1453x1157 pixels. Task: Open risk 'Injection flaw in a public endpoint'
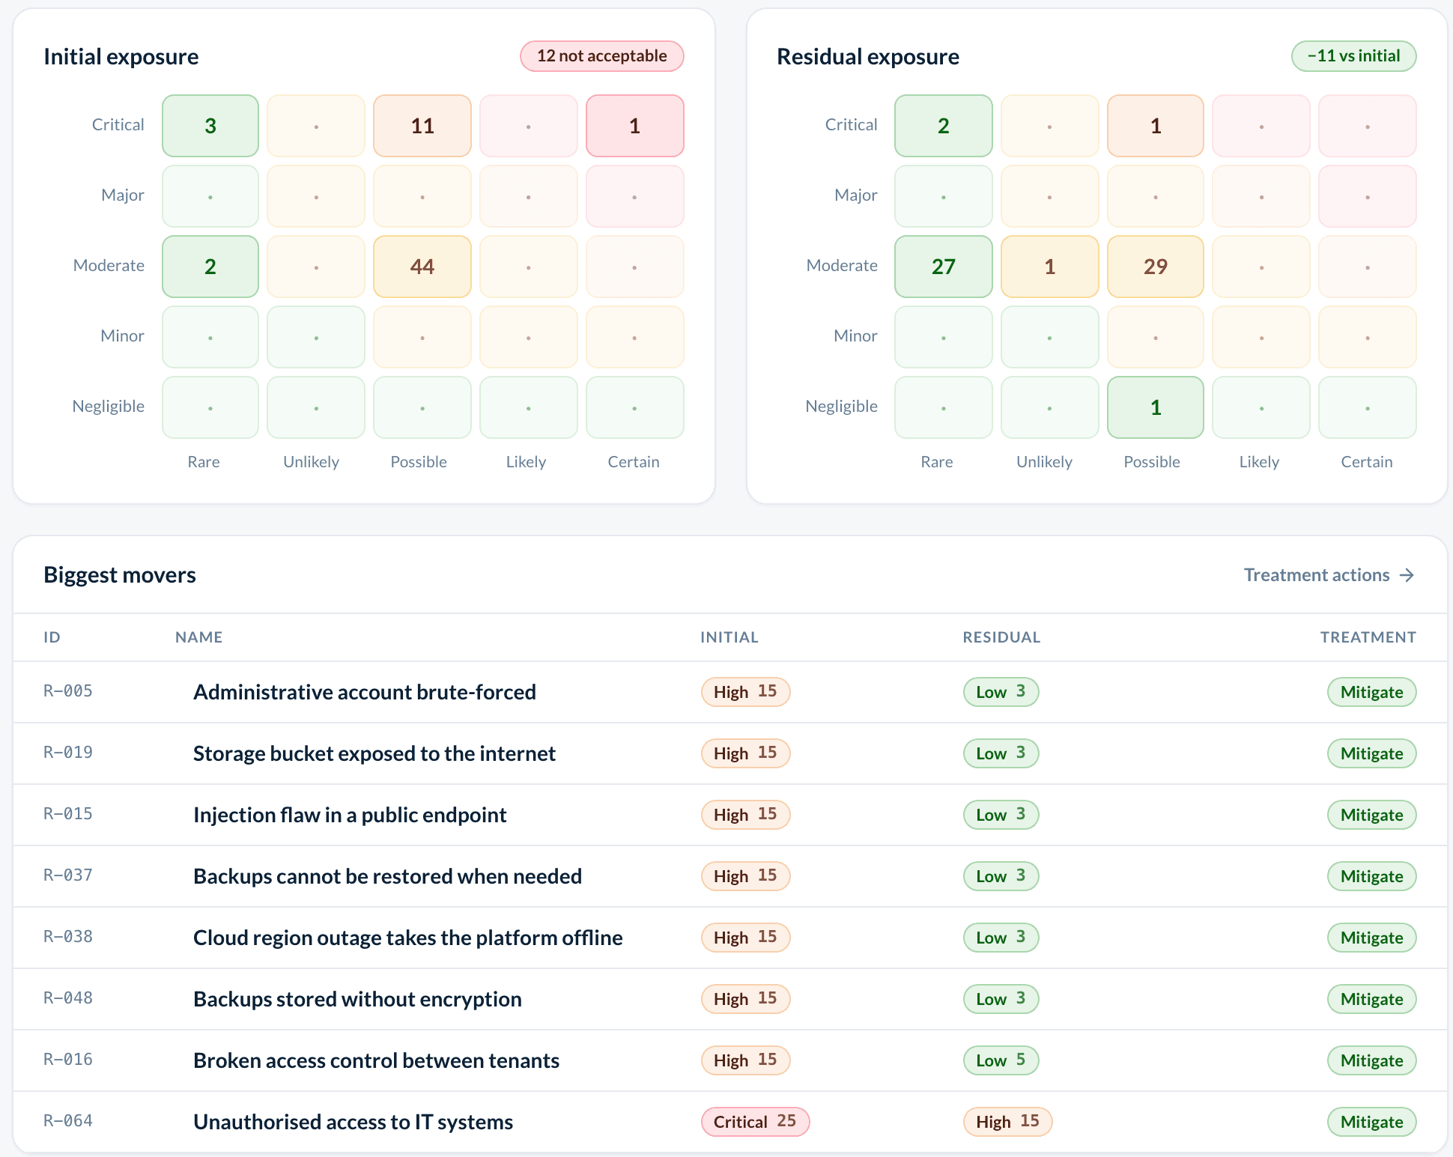[x=350, y=815]
